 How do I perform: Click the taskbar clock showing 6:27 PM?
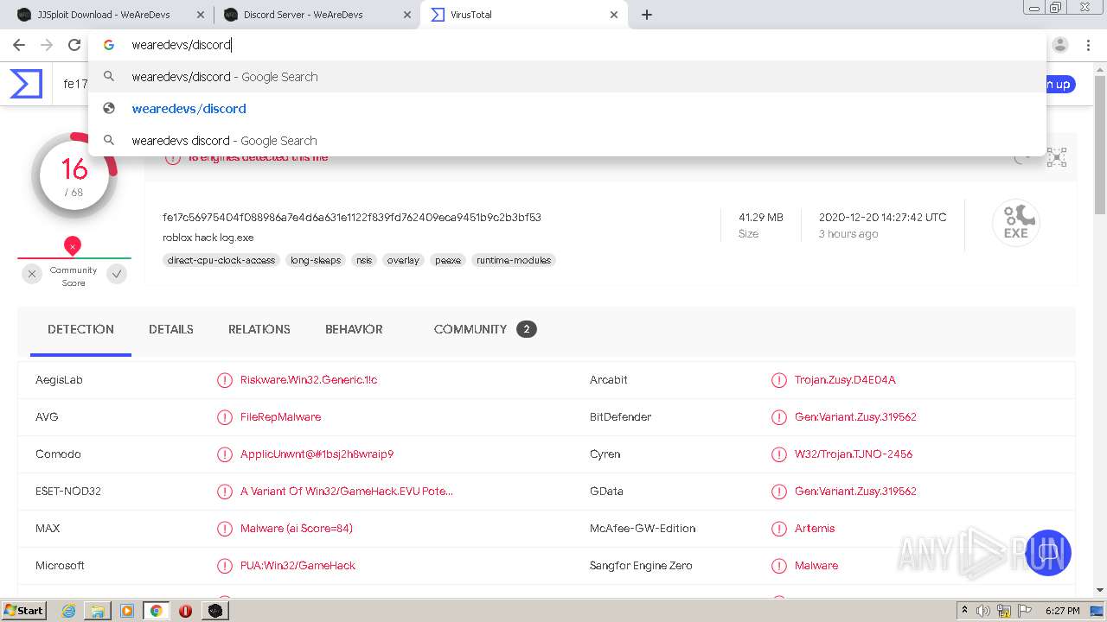click(1062, 611)
